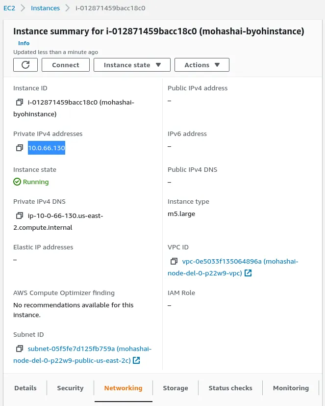Select the Storage tab

point(175,388)
